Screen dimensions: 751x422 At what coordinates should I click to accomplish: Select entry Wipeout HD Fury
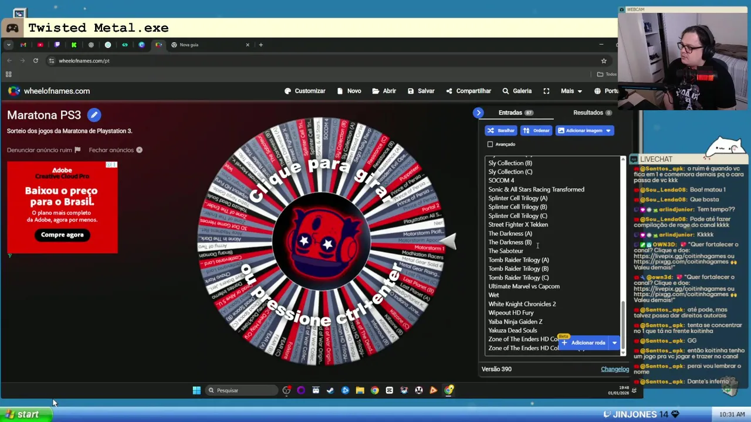pos(511,312)
